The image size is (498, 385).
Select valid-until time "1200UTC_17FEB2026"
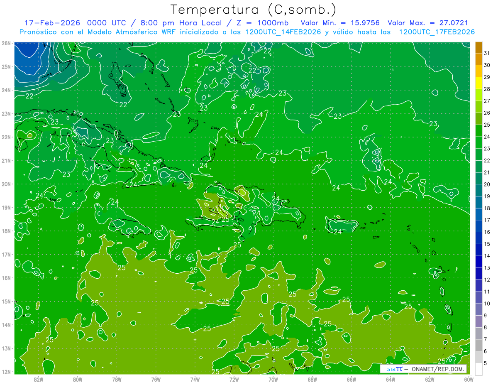pos(437,32)
